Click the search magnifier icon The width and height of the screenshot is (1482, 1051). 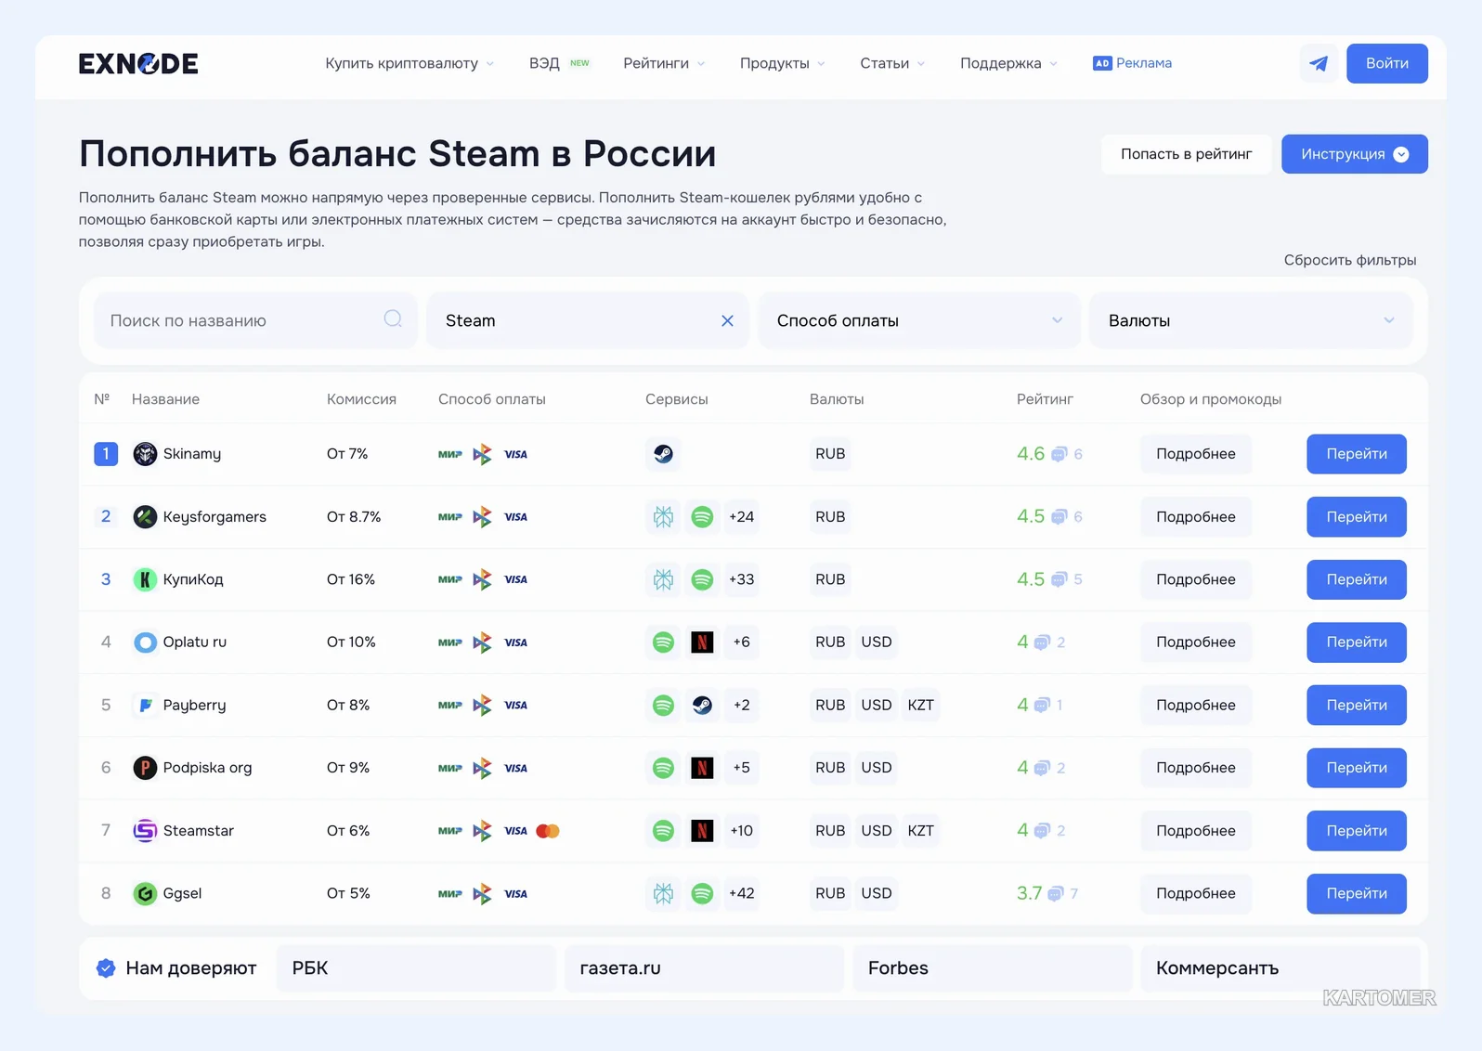point(393,319)
